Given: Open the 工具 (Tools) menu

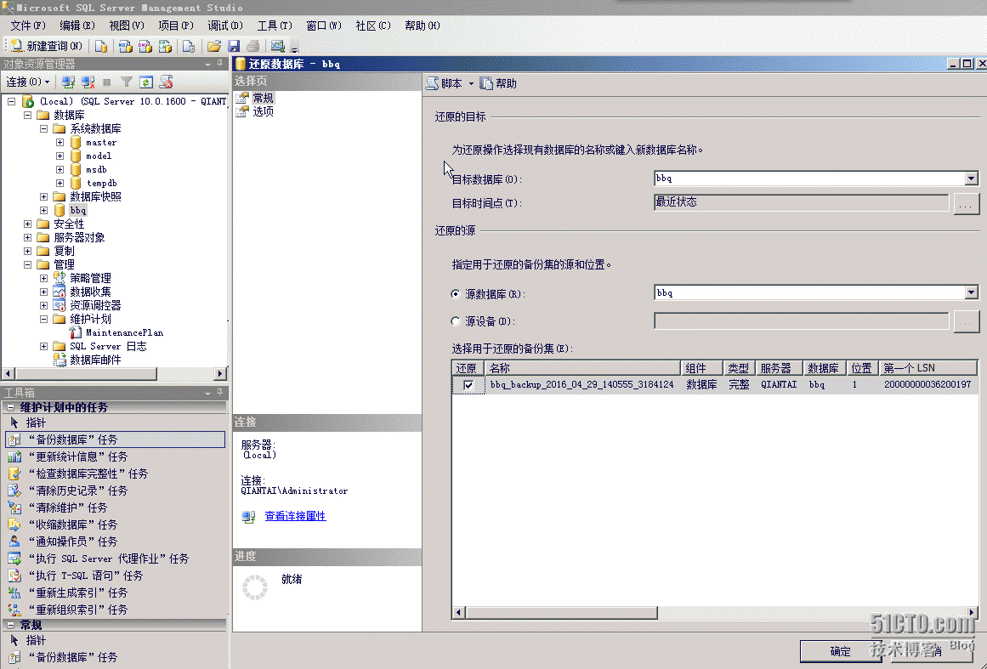Looking at the screenshot, I should click(x=275, y=26).
